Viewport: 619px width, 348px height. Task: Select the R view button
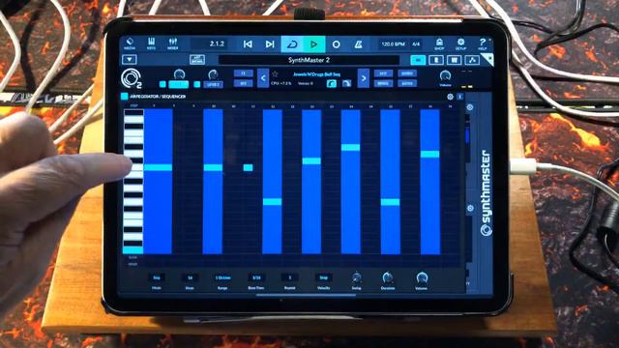tap(436, 60)
